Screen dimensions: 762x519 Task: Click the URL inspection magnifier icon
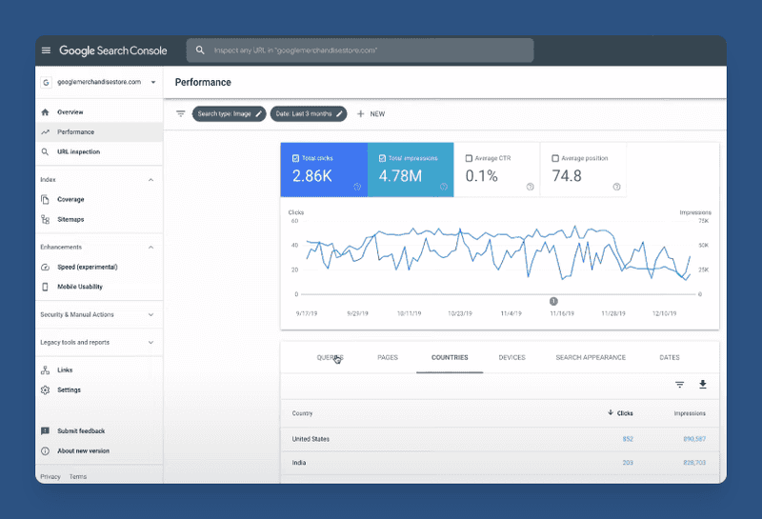click(45, 152)
